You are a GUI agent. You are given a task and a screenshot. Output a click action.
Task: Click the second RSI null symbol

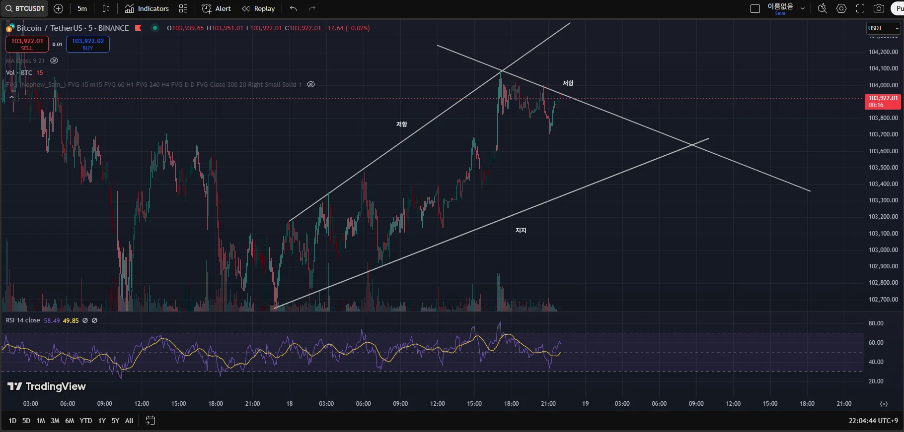click(x=94, y=320)
